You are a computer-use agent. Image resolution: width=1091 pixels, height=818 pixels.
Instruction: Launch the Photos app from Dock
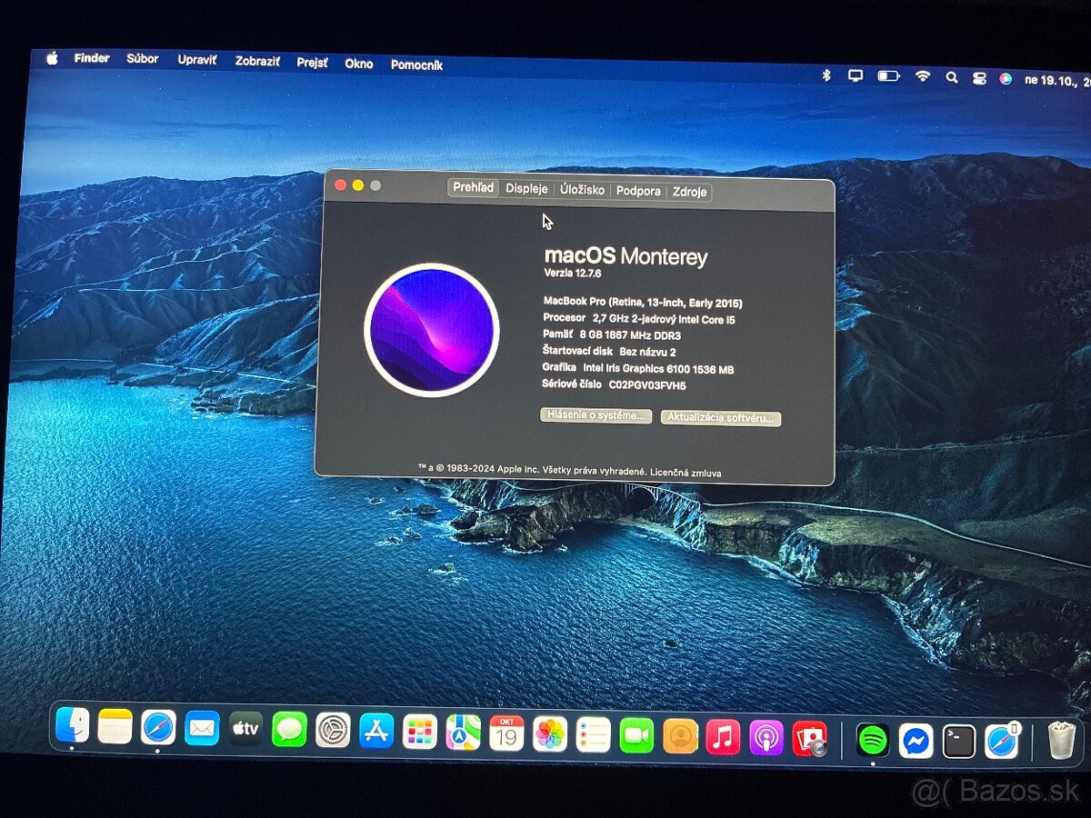click(x=550, y=733)
